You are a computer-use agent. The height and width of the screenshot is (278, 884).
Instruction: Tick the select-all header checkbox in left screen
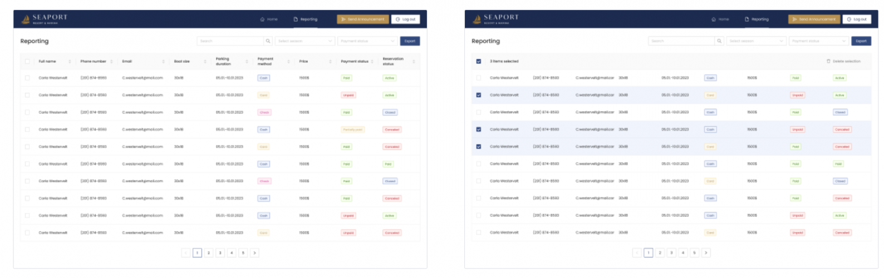(27, 61)
